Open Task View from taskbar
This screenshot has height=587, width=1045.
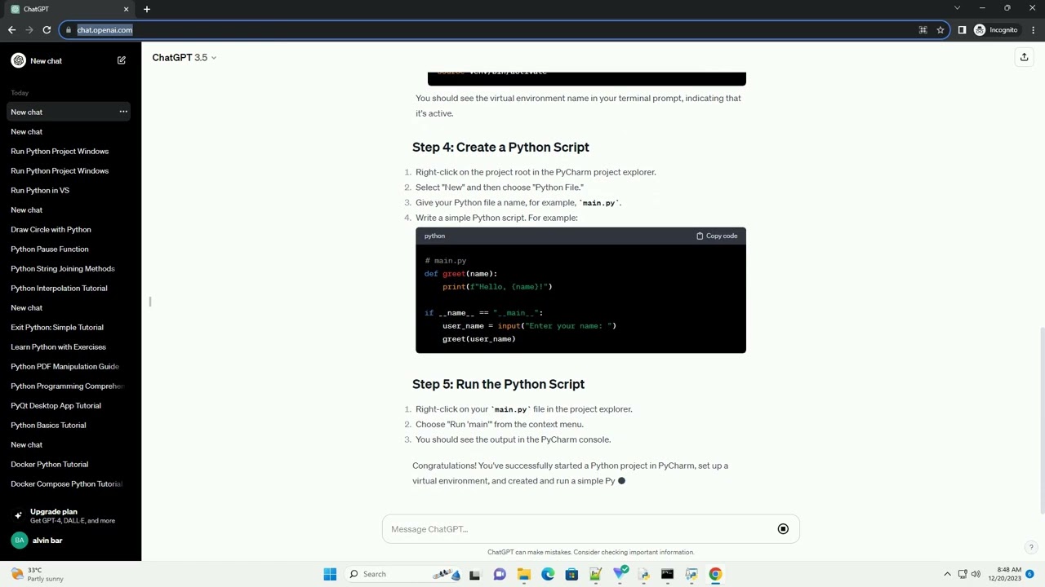coord(474,574)
